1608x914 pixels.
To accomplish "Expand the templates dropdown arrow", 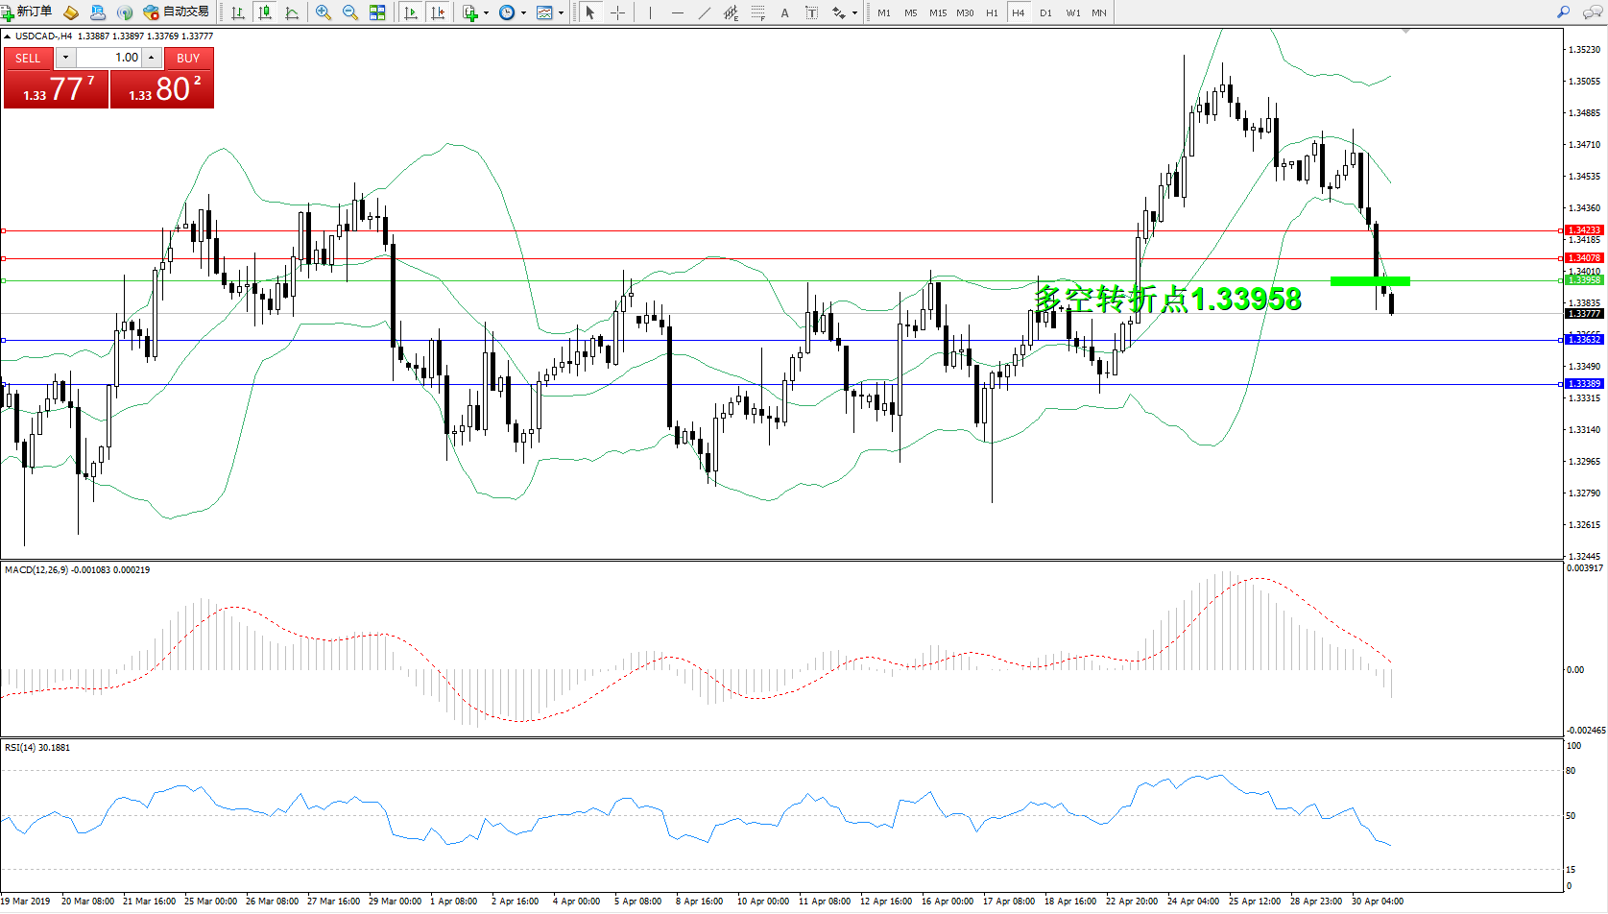I will coord(561,13).
